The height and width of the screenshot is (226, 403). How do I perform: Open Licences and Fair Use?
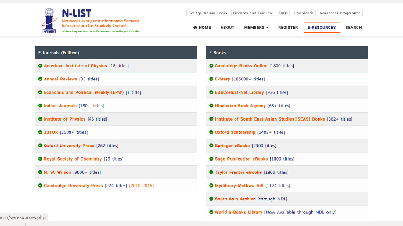[253, 13]
